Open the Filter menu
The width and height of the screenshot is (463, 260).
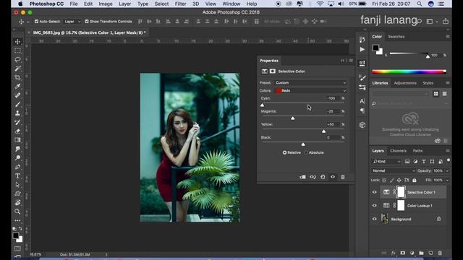[x=180, y=4]
